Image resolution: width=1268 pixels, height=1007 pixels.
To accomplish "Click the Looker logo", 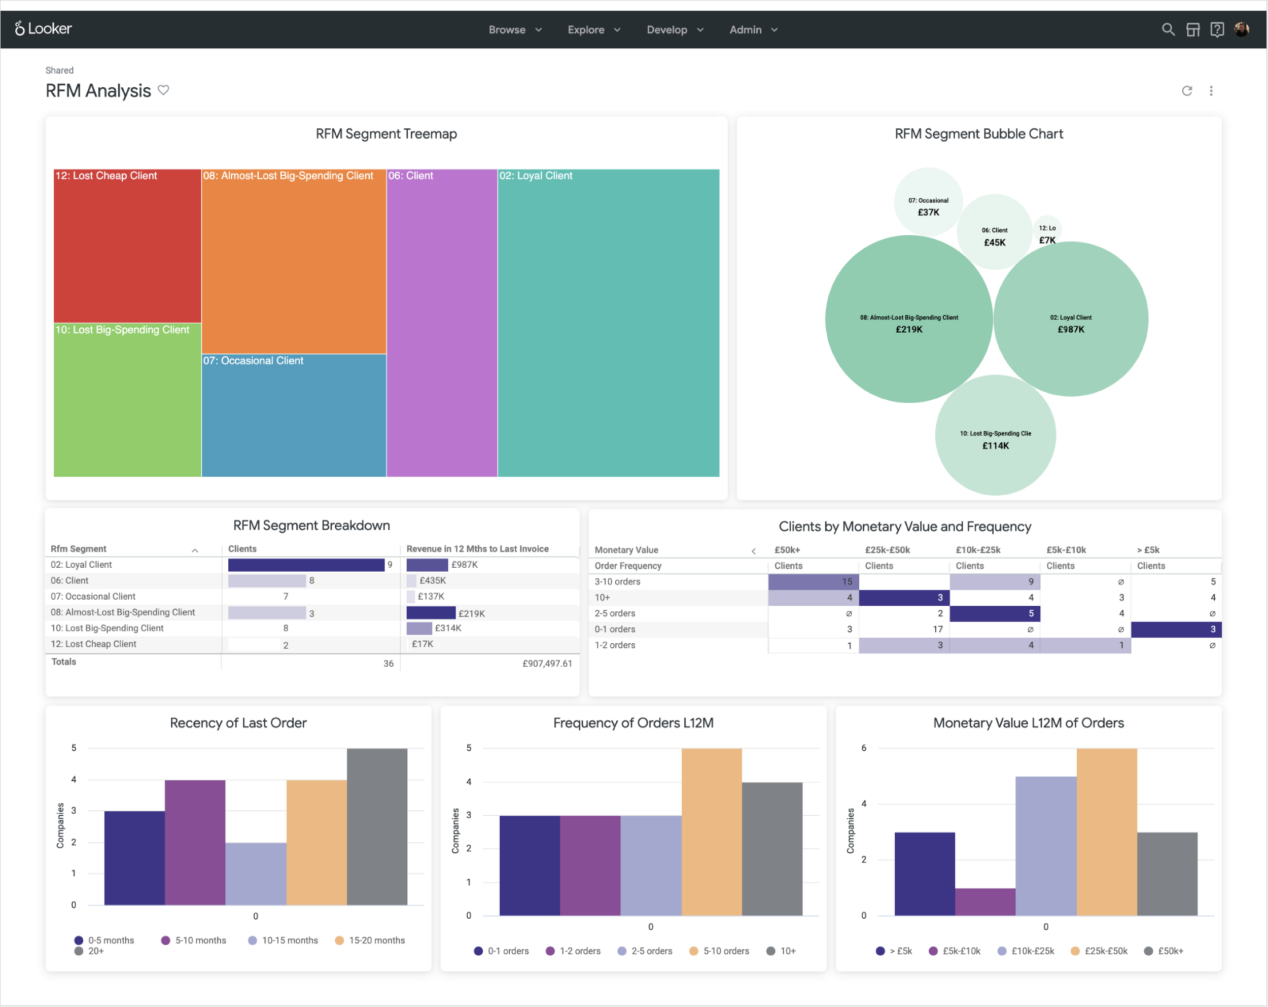I will click(43, 28).
